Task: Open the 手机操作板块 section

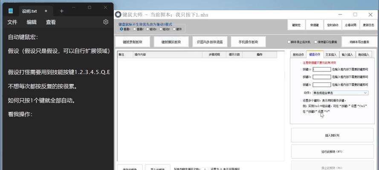Action: click(248, 42)
